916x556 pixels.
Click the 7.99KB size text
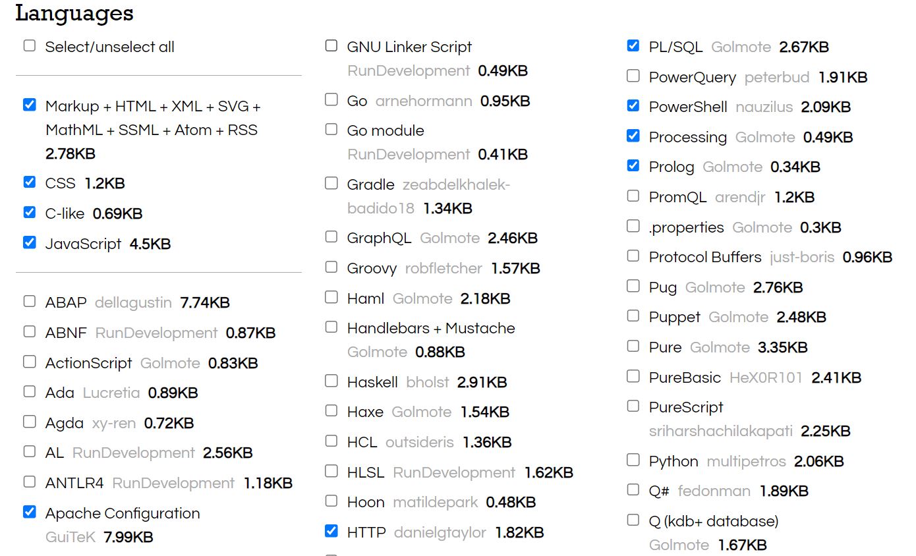129,538
